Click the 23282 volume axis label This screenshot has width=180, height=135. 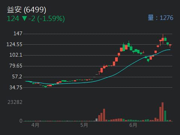pos(15,102)
